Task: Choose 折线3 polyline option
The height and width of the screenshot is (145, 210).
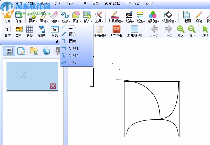Action: pos(77,63)
